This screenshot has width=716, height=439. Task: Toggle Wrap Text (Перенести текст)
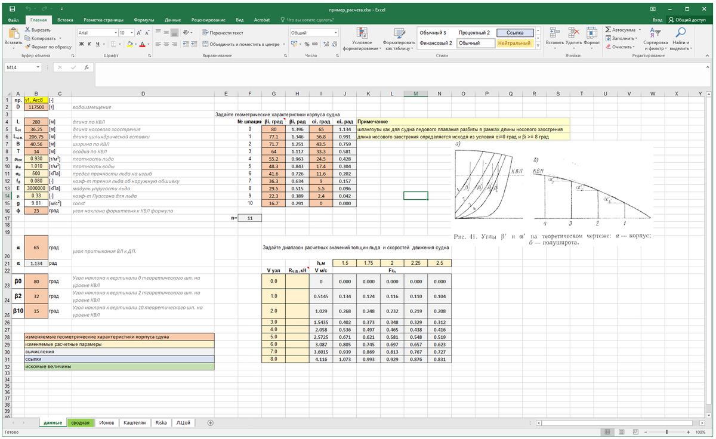[x=223, y=33]
